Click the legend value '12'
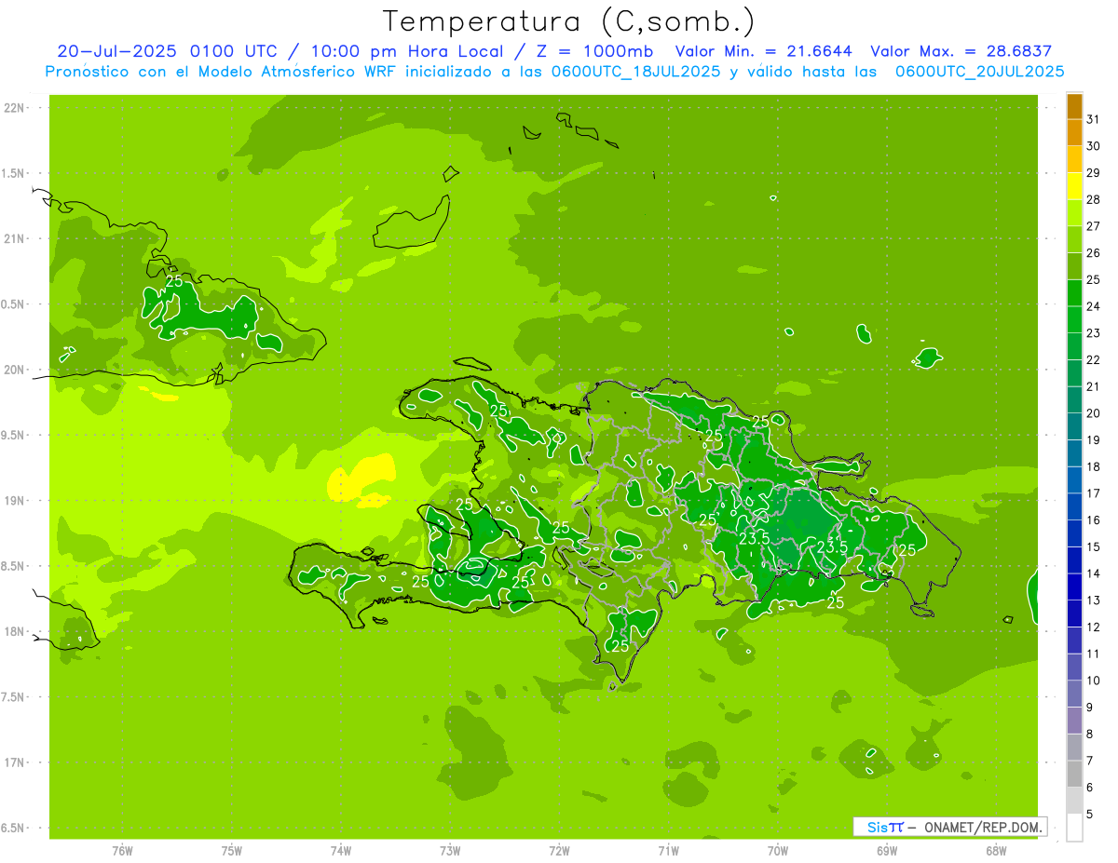 click(x=1093, y=627)
